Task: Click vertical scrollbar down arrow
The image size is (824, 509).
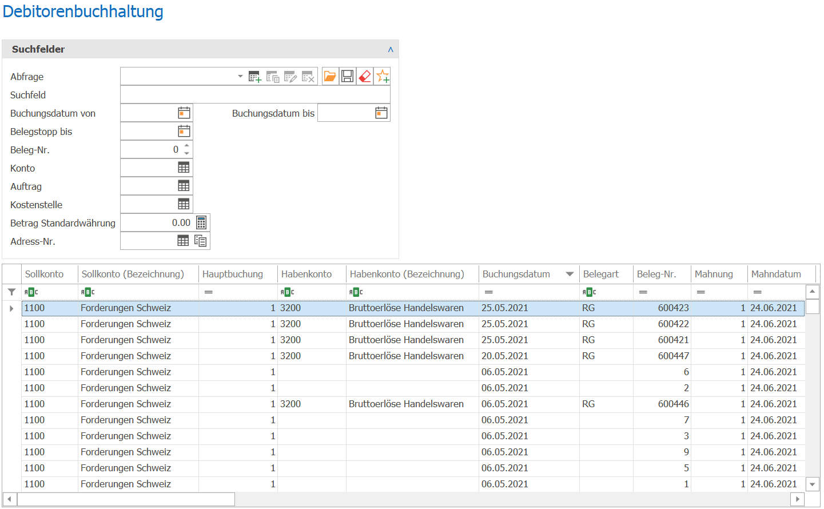Action: [812, 484]
